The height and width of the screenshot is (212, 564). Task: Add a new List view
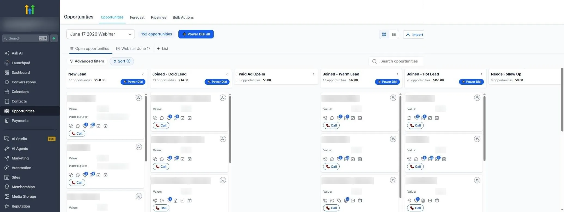(162, 49)
